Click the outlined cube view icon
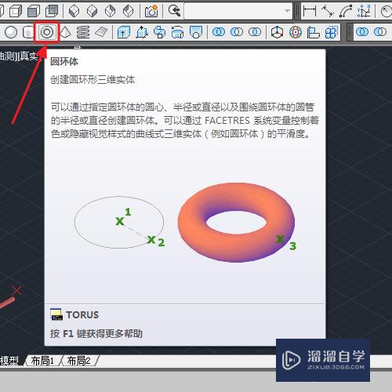Image resolution: width=392 pixels, height=392 pixels. pyautogui.click(x=16, y=11)
